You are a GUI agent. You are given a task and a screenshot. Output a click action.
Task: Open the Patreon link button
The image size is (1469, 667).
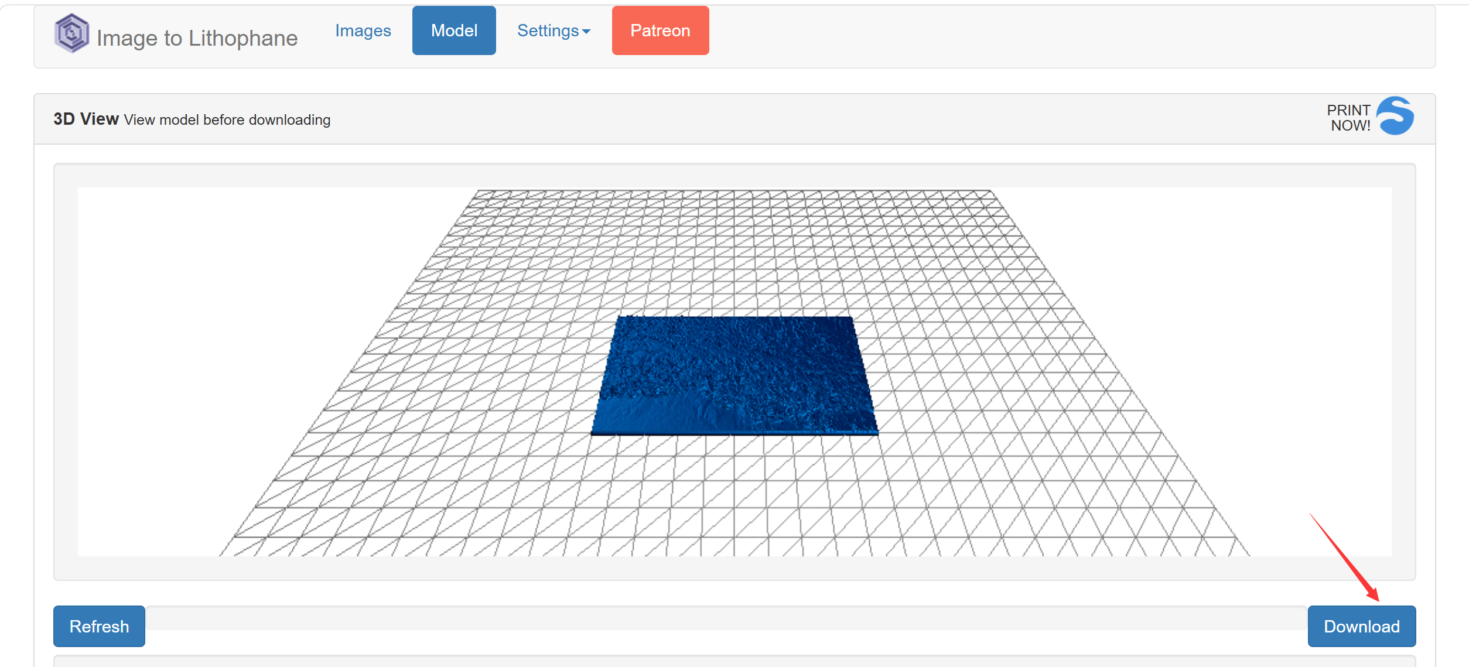660,31
